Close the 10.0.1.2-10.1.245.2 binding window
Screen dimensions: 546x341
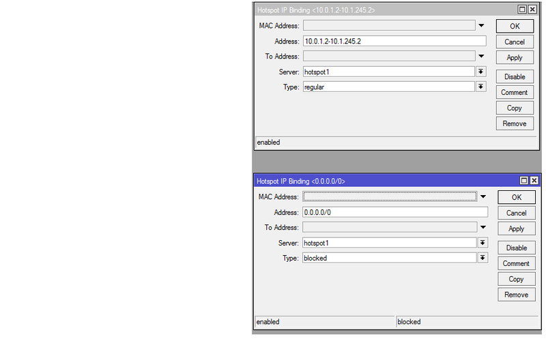click(532, 10)
